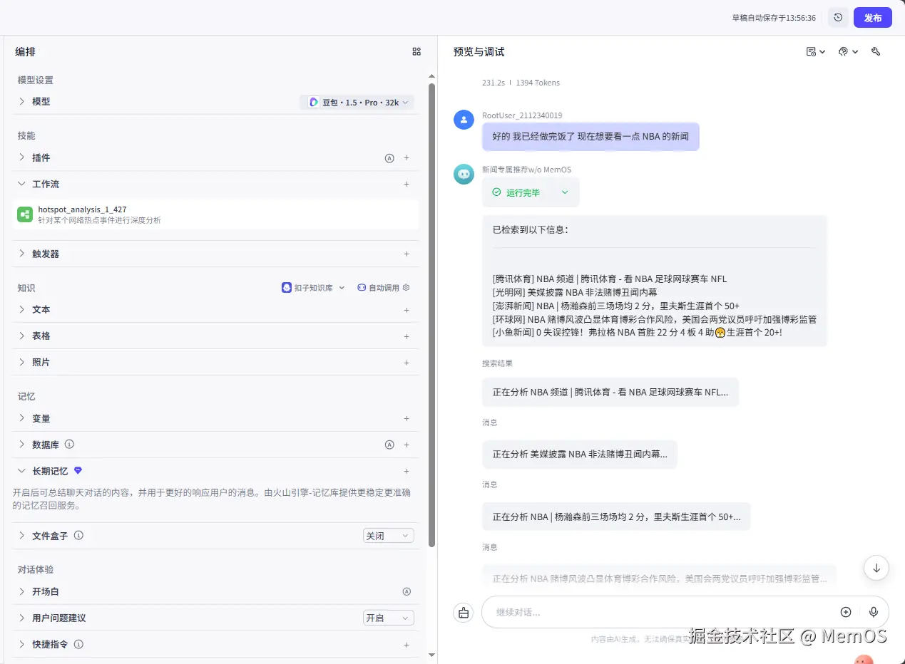Expand the 用户问题建议 section
This screenshot has width=905, height=664.
point(22,618)
